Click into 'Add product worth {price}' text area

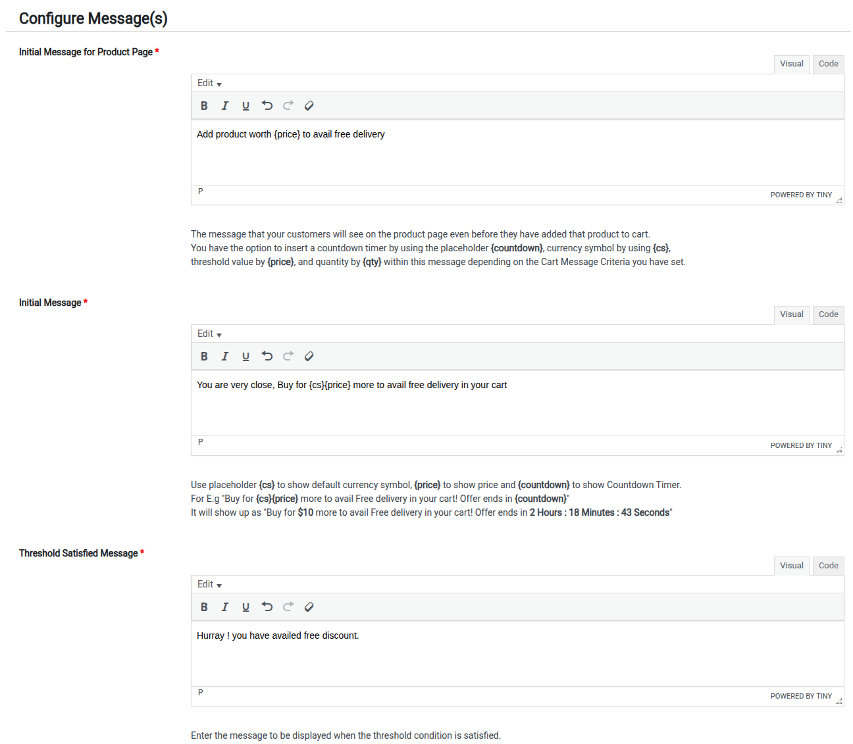tap(517, 153)
